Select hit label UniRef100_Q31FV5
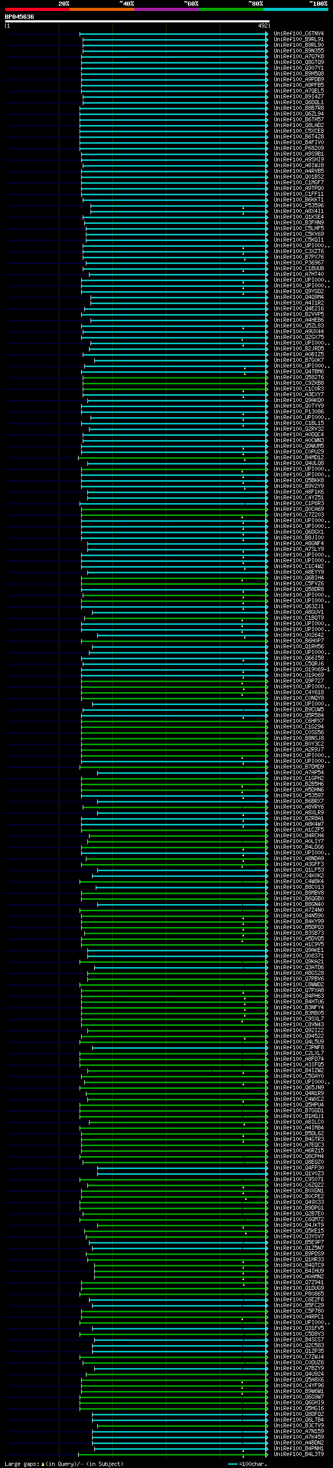The height and width of the screenshot is (1468, 333). coord(299,1328)
